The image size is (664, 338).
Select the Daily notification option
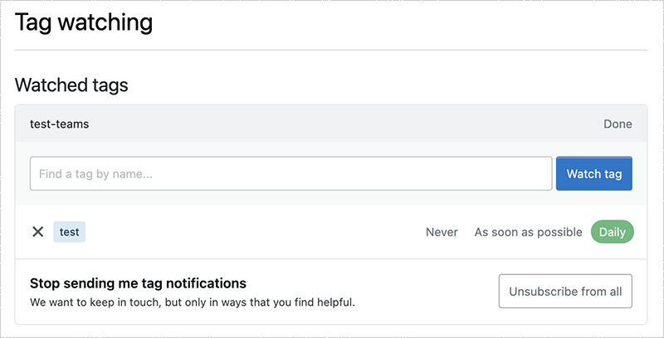[612, 232]
